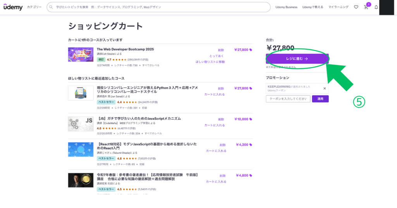Click the ¥4,200 price text
Image resolution: width=397 pixels, height=208 pixels.
click(x=242, y=145)
